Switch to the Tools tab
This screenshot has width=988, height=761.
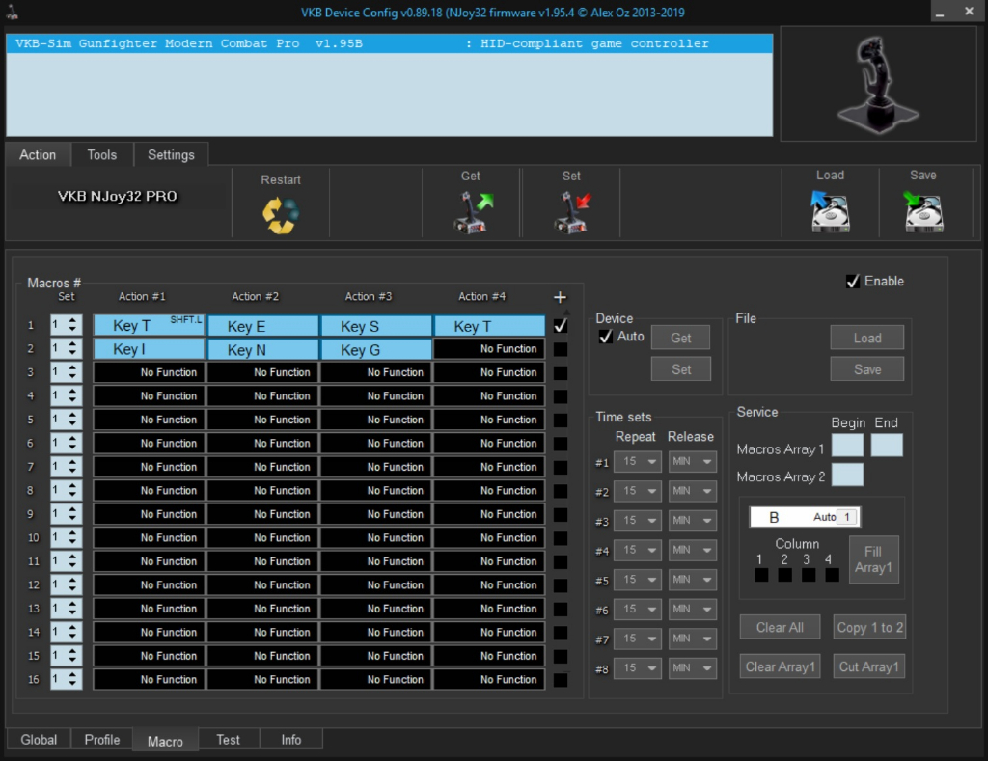point(102,155)
